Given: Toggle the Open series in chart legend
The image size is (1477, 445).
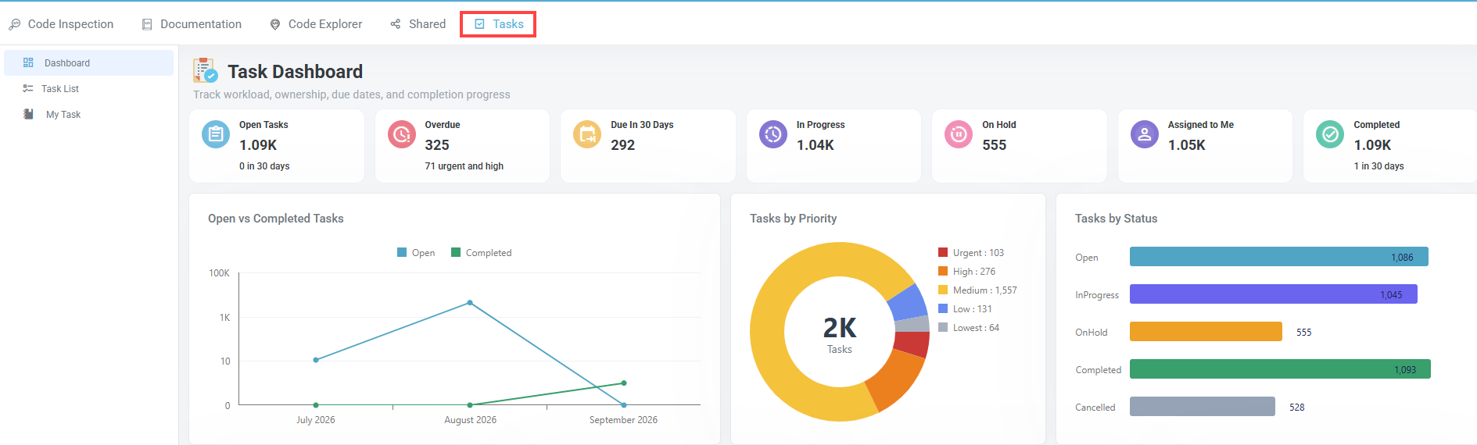Looking at the screenshot, I should tap(416, 253).
